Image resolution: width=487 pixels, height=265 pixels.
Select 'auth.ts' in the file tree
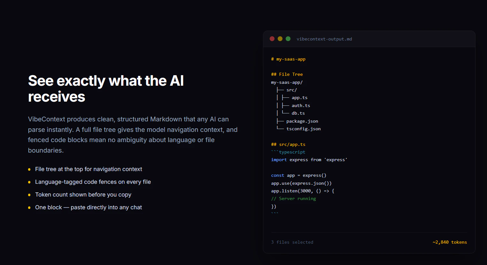(x=301, y=106)
